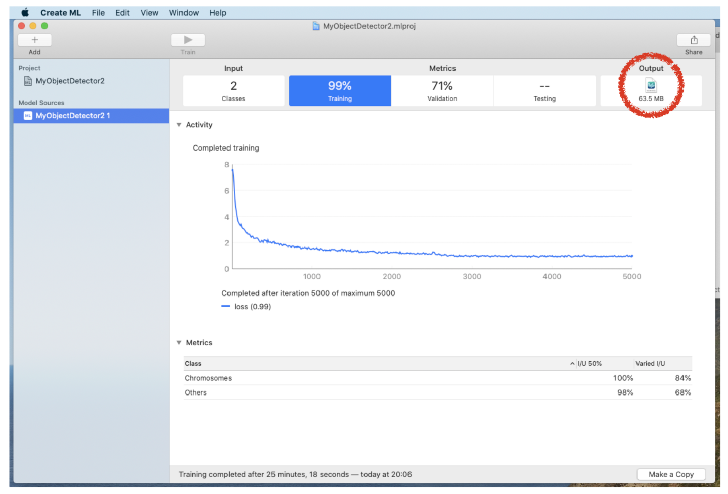The width and height of the screenshot is (728, 494).
Task: Click the ML model source icon
Action: pos(28,116)
